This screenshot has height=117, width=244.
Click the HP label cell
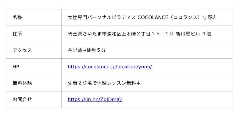(x=34, y=67)
